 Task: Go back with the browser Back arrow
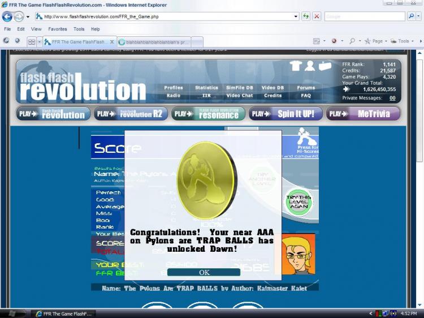click(x=7, y=17)
